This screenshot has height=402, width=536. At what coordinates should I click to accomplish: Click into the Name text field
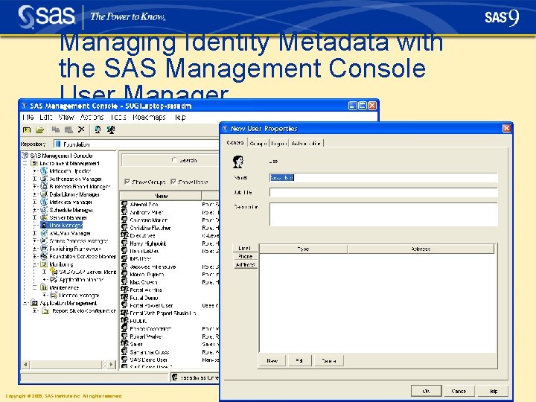click(383, 177)
